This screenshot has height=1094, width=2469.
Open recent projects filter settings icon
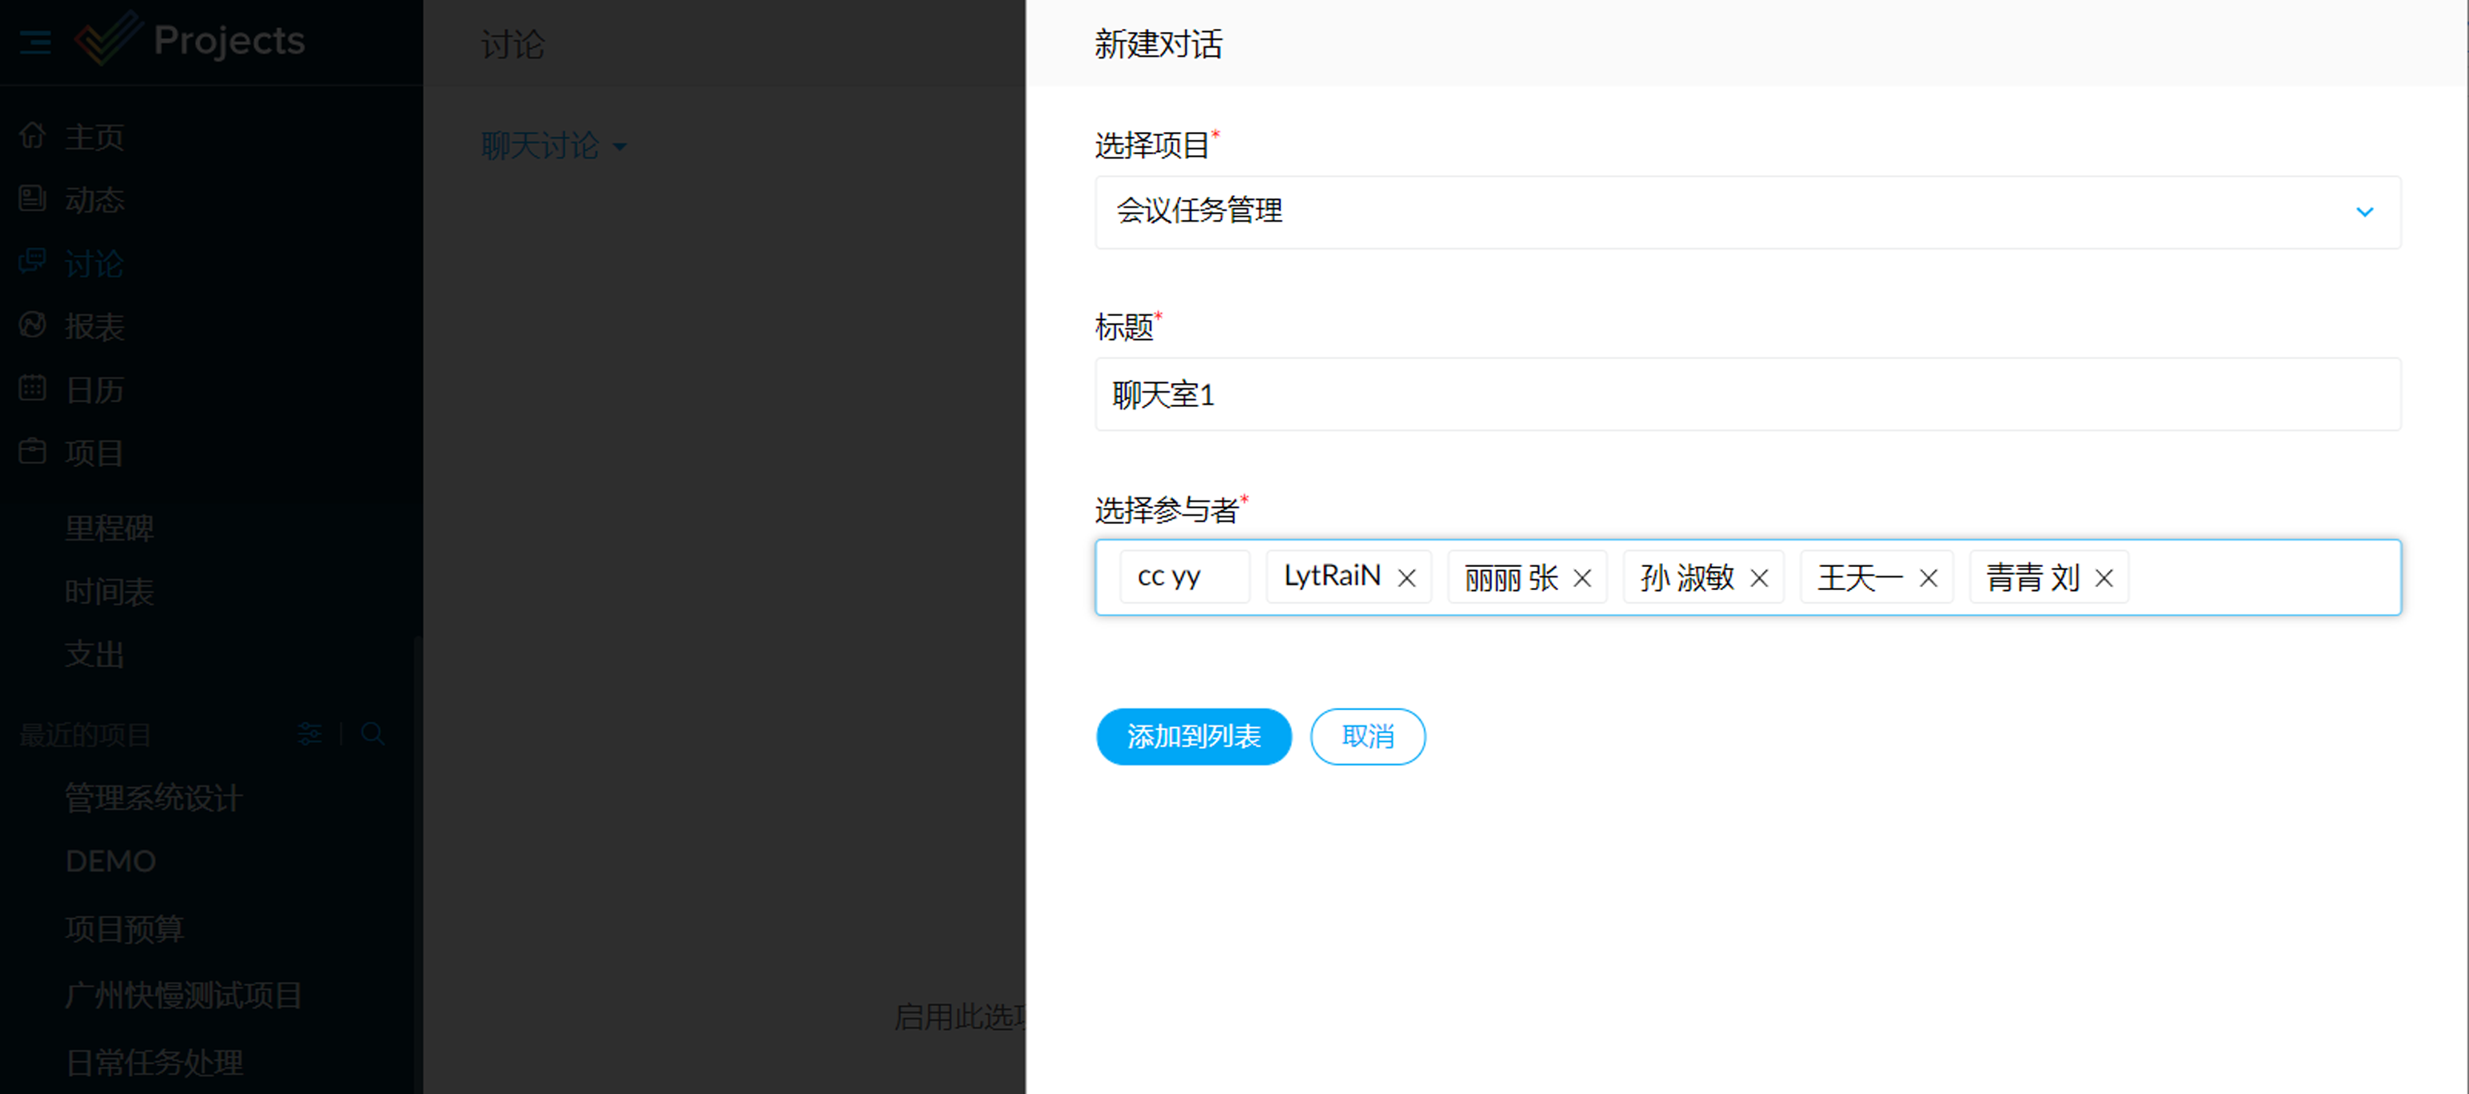click(x=309, y=734)
